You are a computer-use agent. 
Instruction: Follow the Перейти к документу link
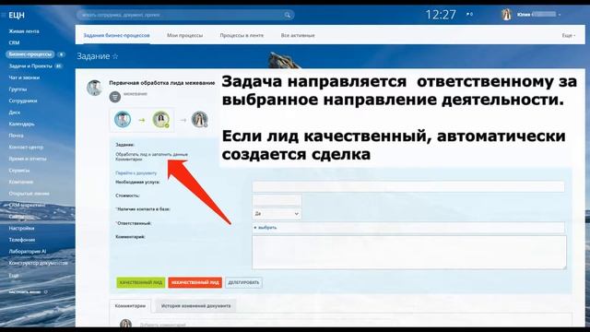[136, 173]
